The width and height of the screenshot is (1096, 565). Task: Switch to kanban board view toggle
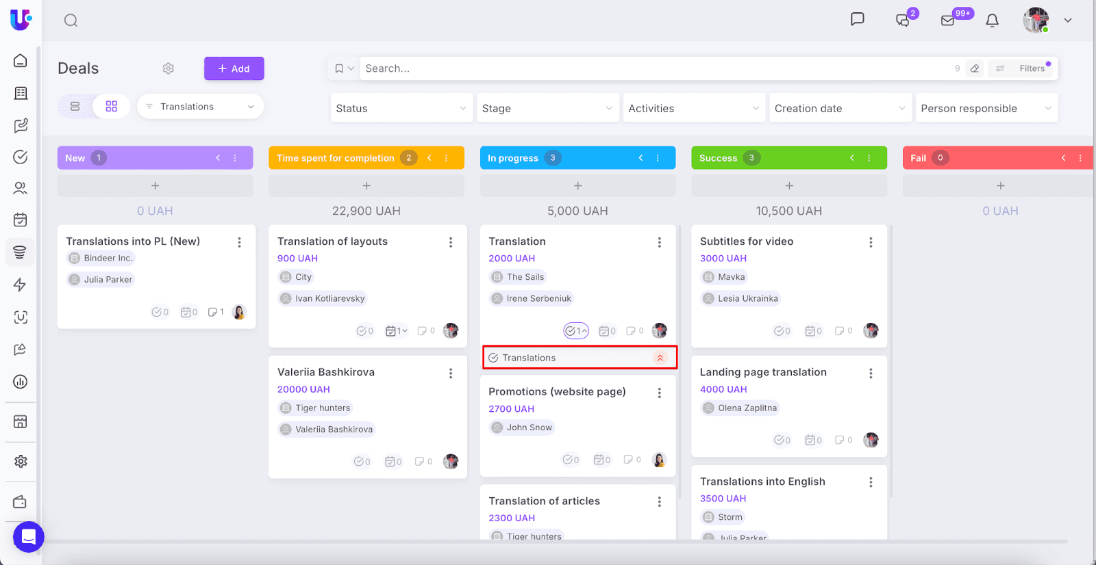click(112, 107)
